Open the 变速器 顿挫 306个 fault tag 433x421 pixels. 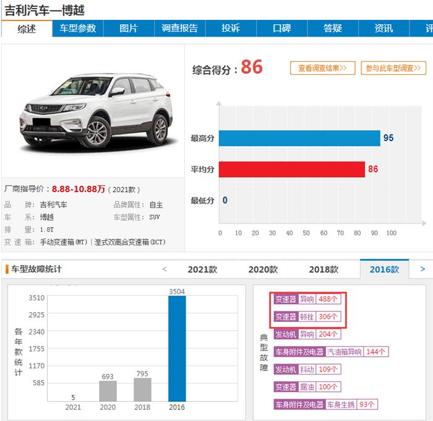pyautogui.click(x=307, y=316)
